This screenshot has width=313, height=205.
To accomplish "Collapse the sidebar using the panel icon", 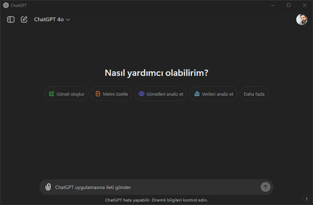I will pyautogui.click(x=11, y=19).
